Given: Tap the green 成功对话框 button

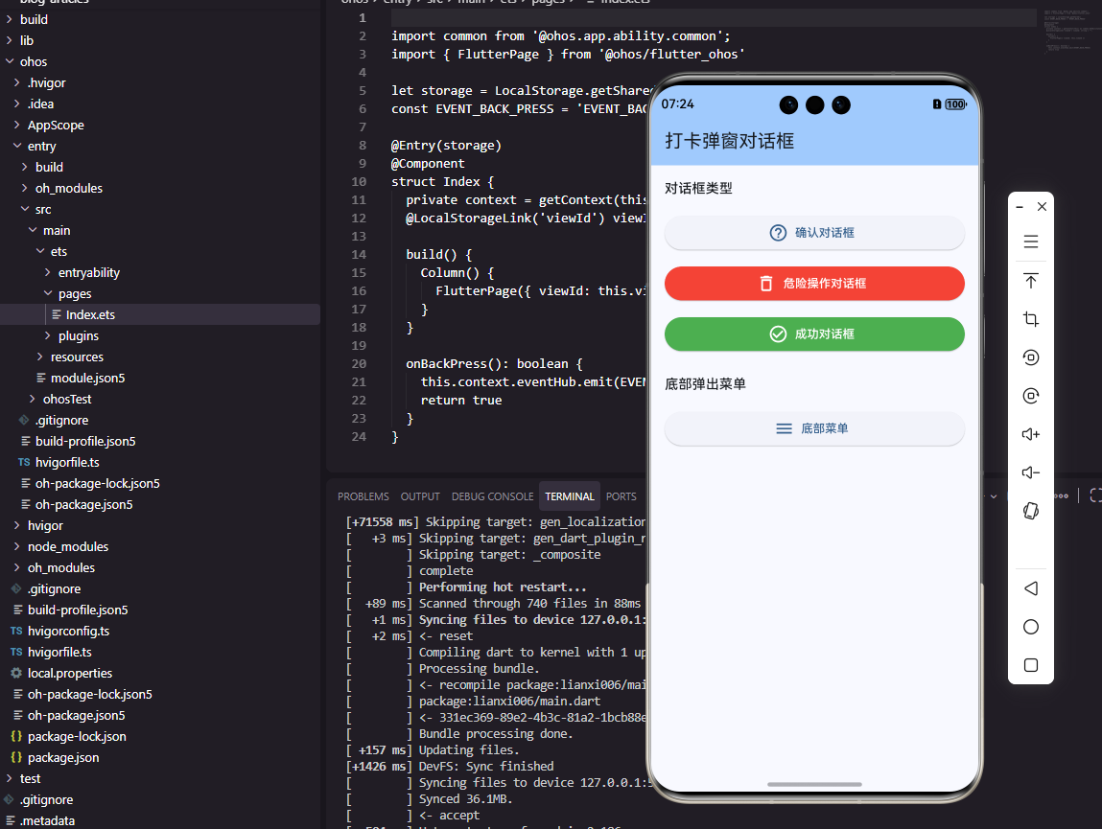Looking at the screenshot, I should point(814,334).
